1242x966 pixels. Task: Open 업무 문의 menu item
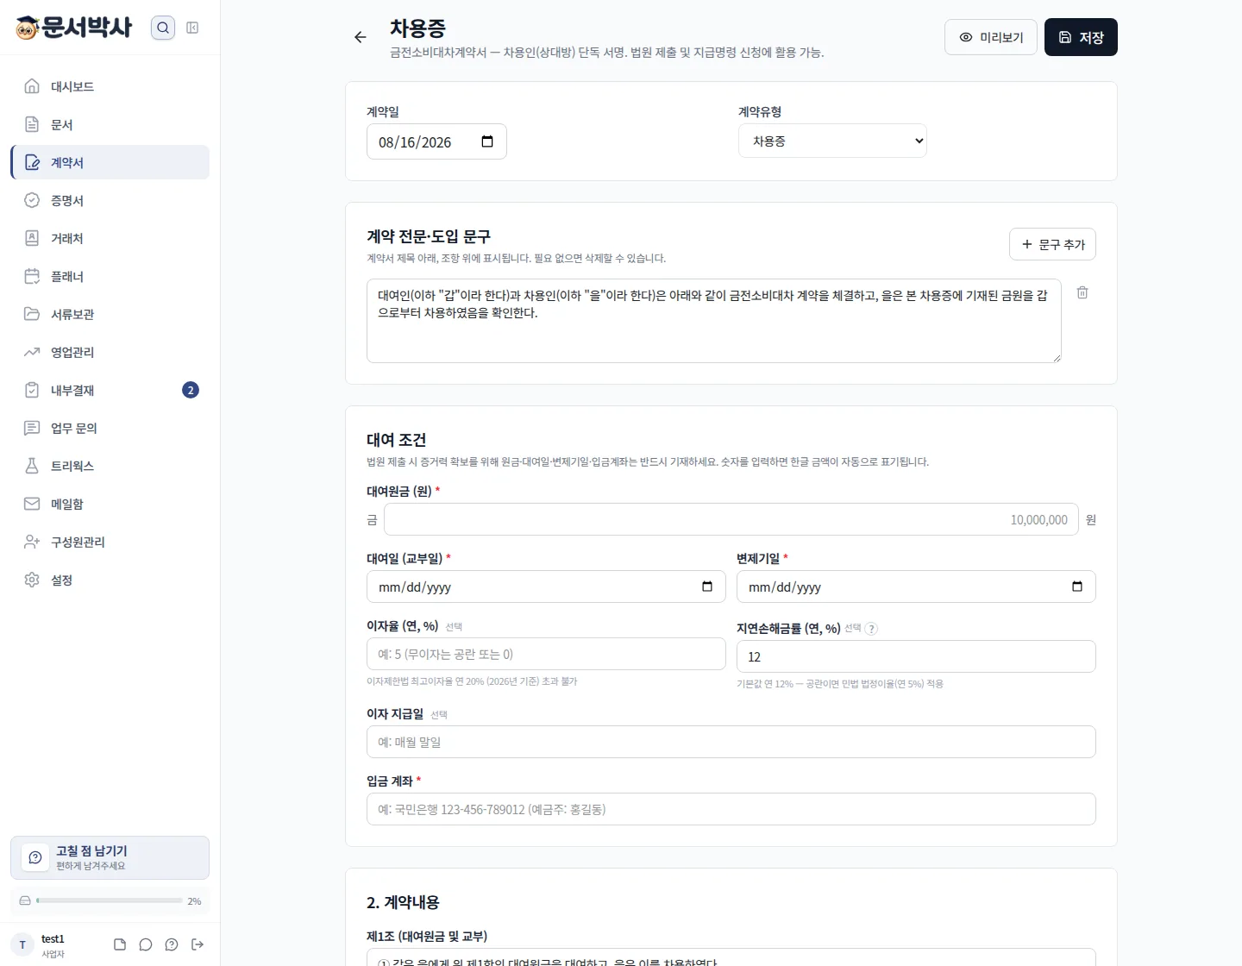coord(110,428)
